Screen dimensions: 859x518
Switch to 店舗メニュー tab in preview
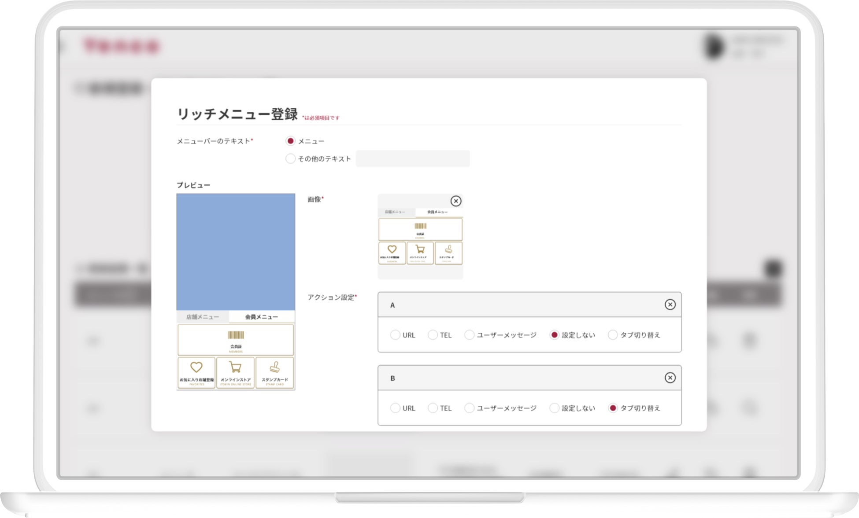coord(202,317)
